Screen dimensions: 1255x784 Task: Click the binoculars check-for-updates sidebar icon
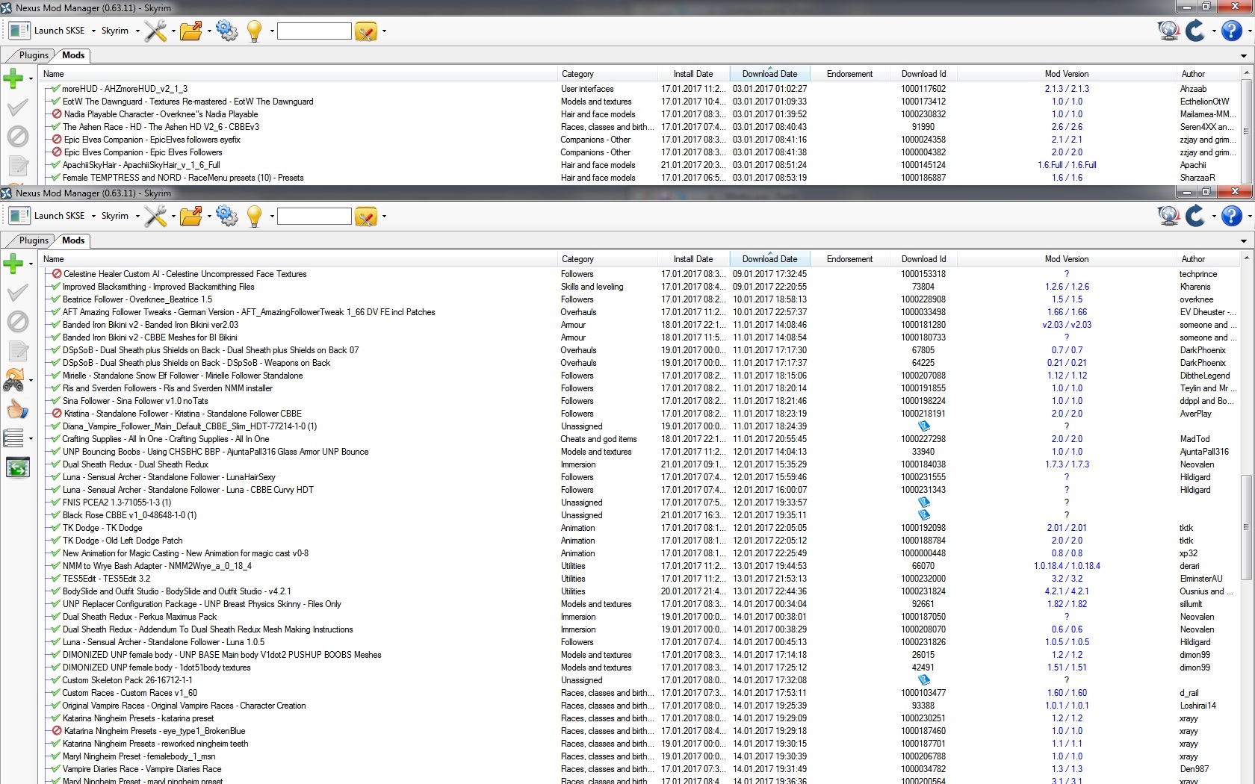pos(13,381)
